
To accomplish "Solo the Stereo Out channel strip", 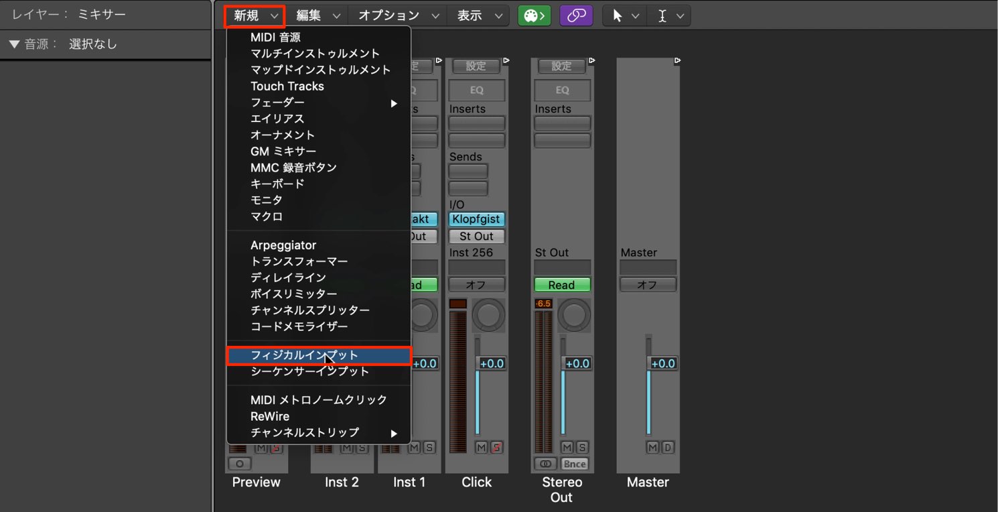I will pyautogui.click(x=582, y=447).
